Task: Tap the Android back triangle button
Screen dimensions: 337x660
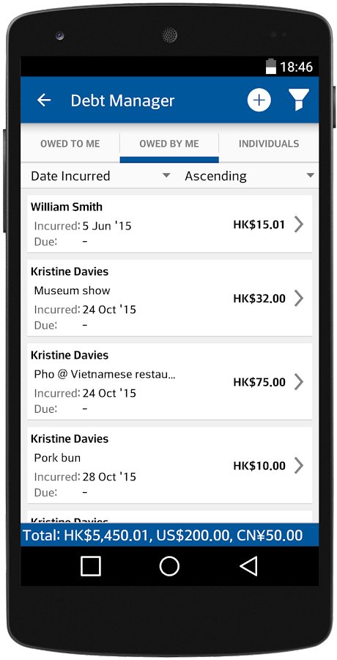Action: tap(248, 565)
